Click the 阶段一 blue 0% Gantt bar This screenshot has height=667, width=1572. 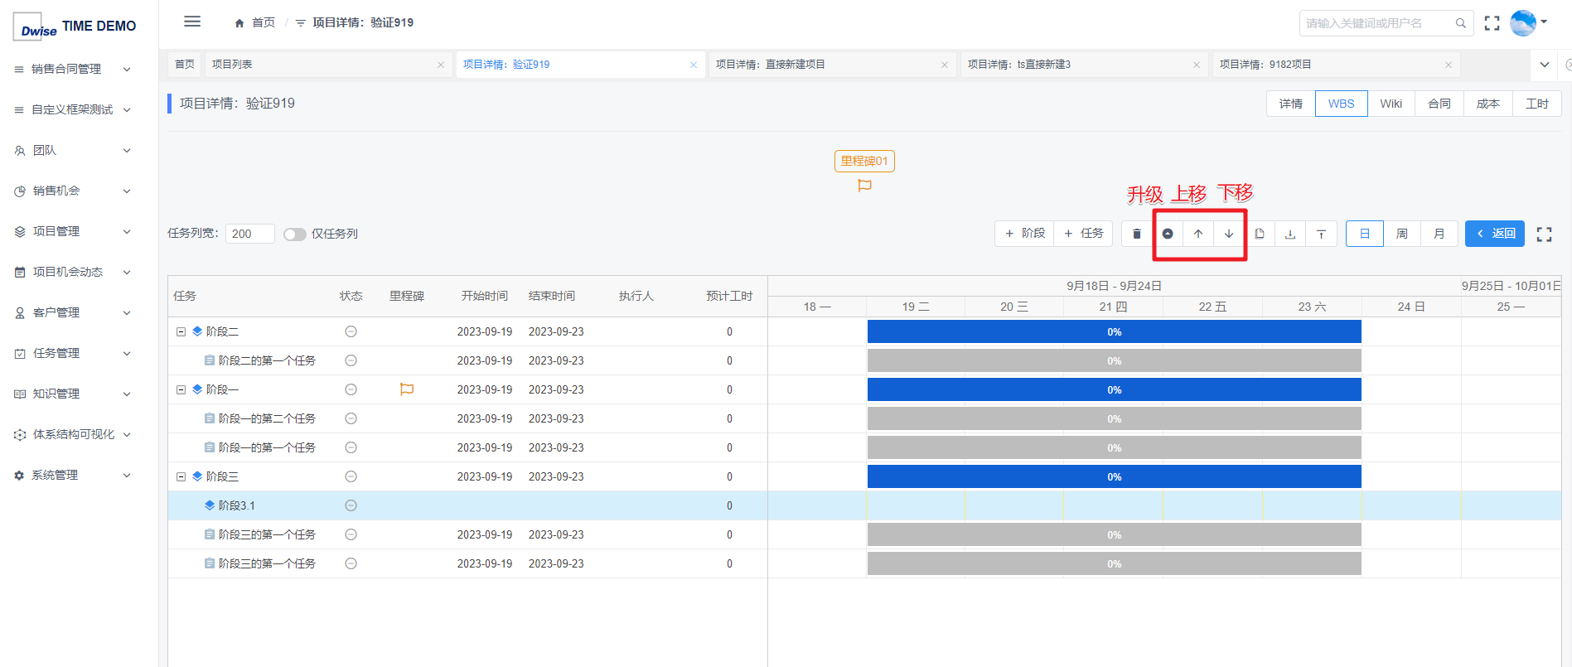click(1114, 389)
